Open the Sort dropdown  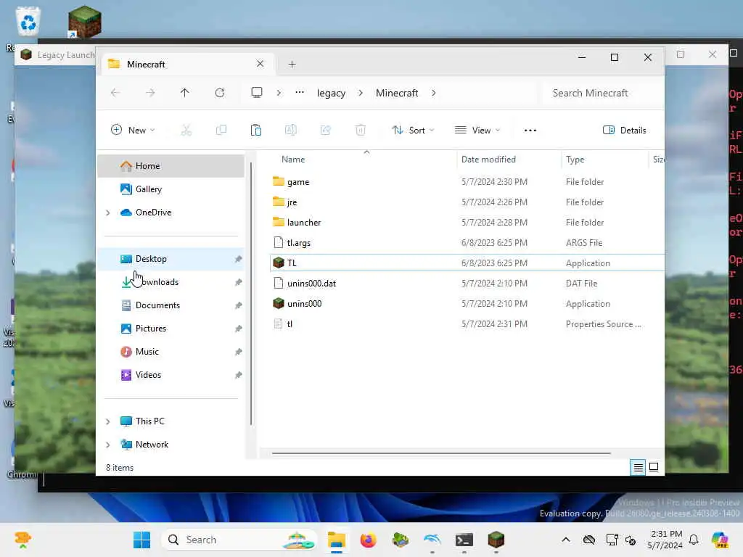(413, 131)
